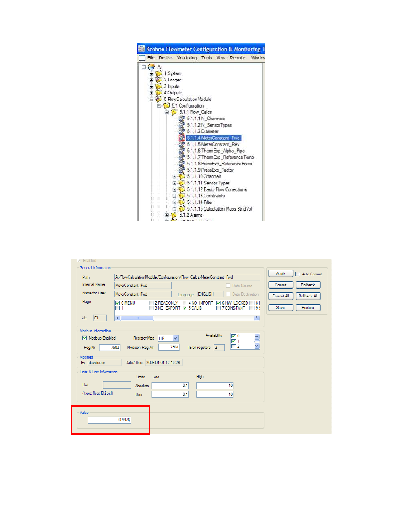Click the Commit button

click(x=281, y=285)
